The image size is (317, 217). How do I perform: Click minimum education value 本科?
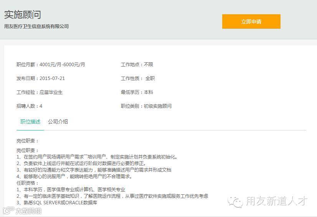[x=149, y=92]
